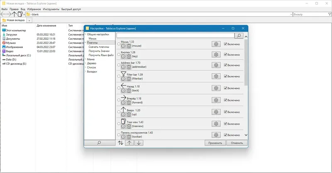Open gear options for Кнопка plugin
The width and height of the screenshot is (332, 173).
(216, 54)
